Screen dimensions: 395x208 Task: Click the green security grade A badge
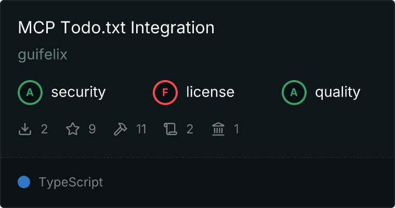tap(30, 93)
